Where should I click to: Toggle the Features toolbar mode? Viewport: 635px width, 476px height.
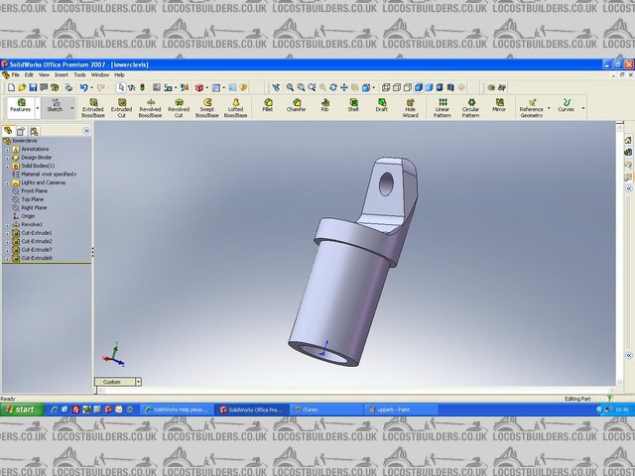pos(20,106)
